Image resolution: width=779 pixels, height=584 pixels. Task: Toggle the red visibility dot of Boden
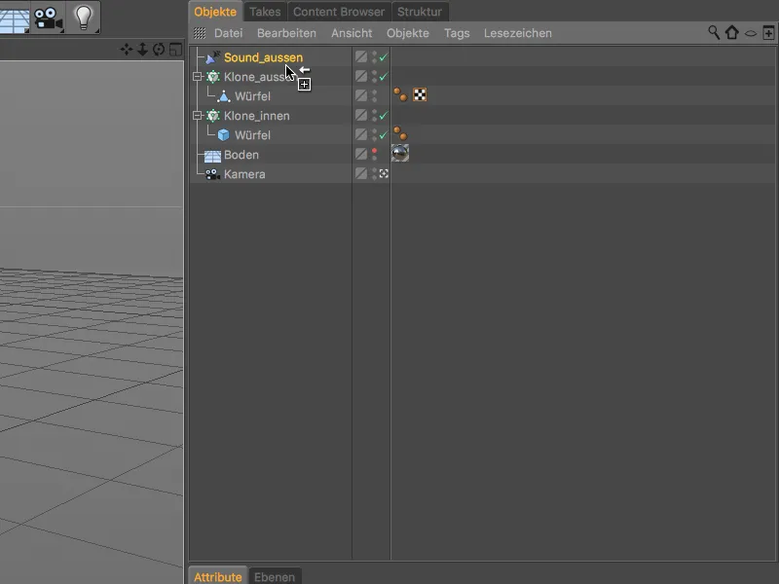[x=375, y=151]
